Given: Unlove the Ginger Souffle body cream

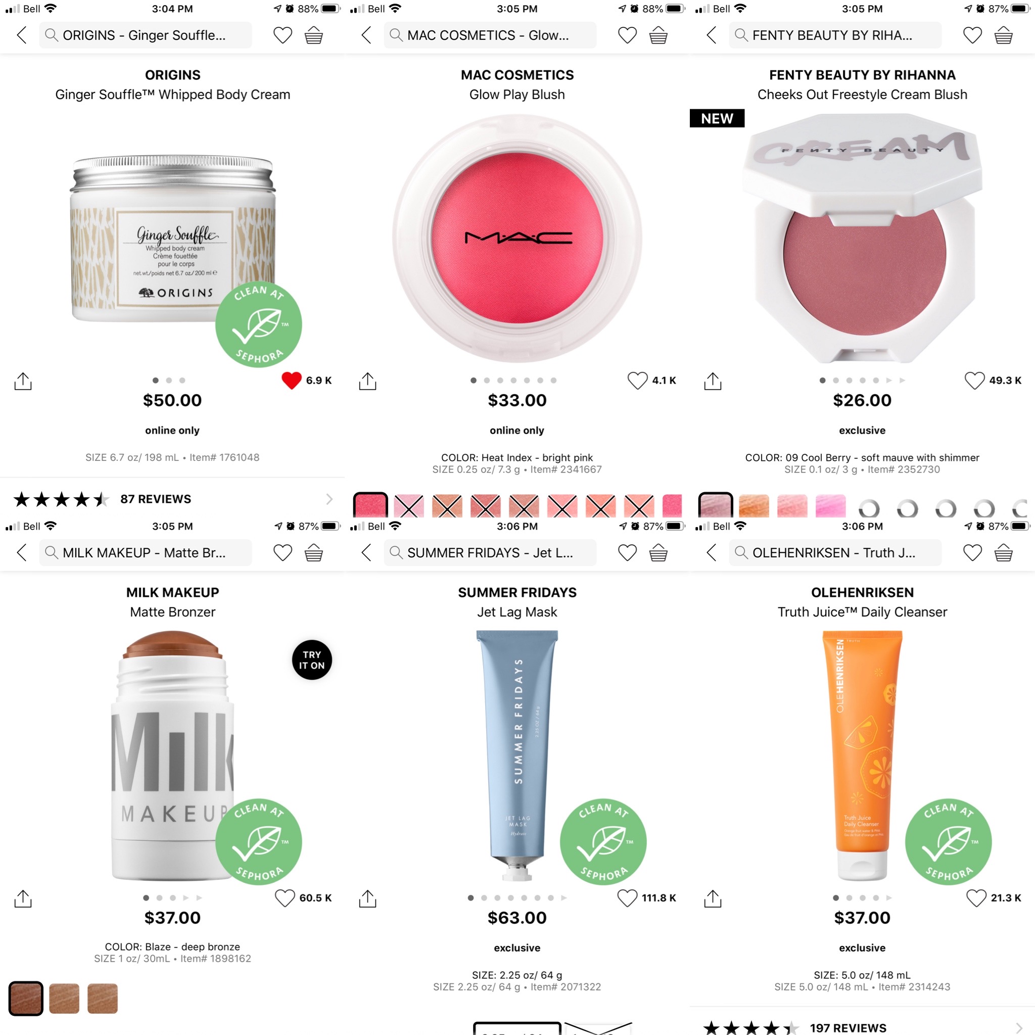Looking at the screenshot, I should 292,381.
